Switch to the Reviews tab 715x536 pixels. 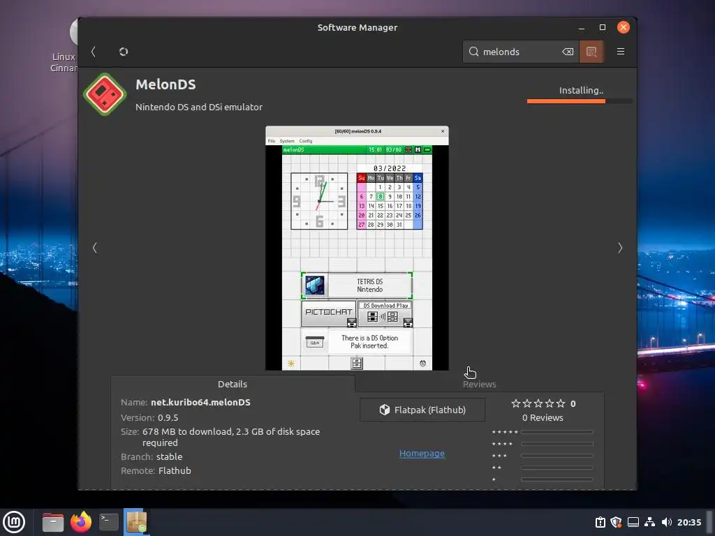tap(479, 384)
